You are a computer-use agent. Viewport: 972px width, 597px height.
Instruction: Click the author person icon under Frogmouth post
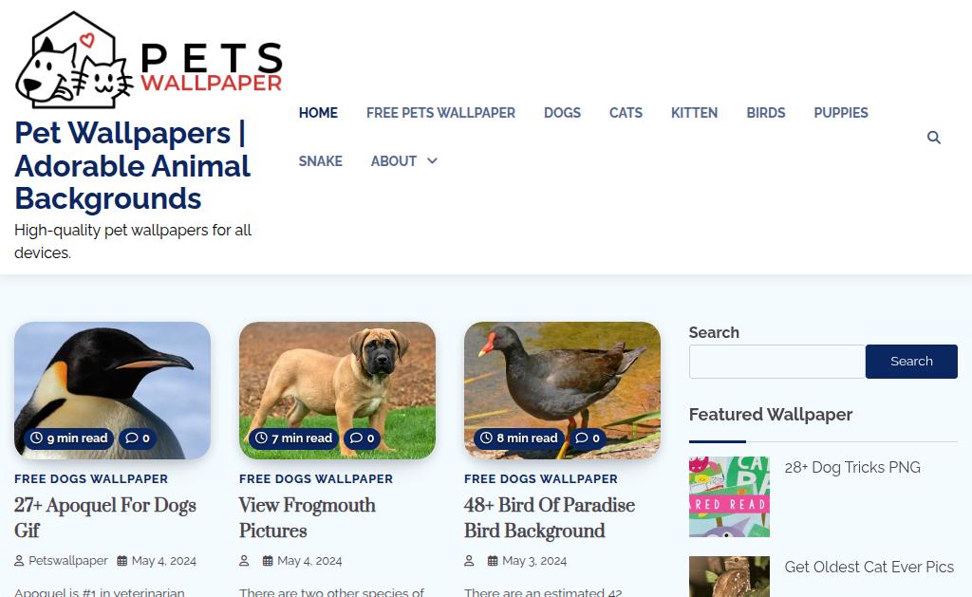click(244, 560)
